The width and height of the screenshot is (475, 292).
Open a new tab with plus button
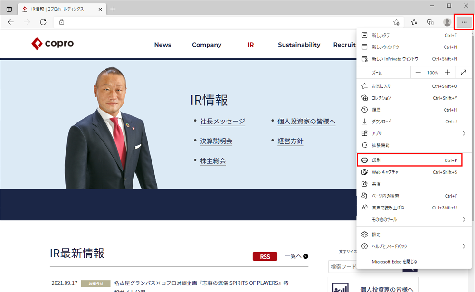point(113,9)
